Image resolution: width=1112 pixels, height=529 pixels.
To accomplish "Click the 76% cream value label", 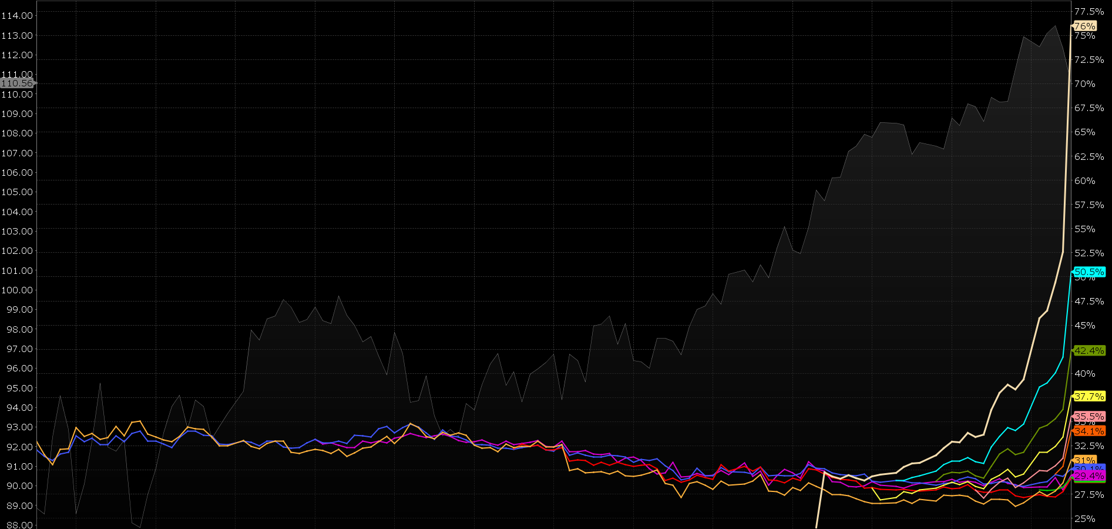I will (x=1084, y=26).
